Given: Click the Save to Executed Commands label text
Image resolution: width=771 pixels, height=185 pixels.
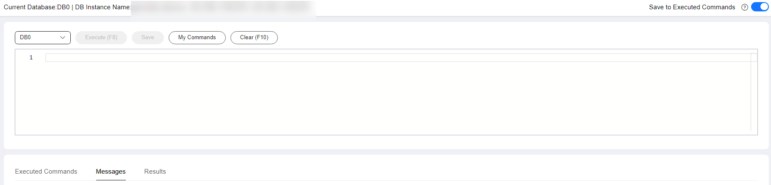Looking at the screenshot, I should click(x=692, y=7).
